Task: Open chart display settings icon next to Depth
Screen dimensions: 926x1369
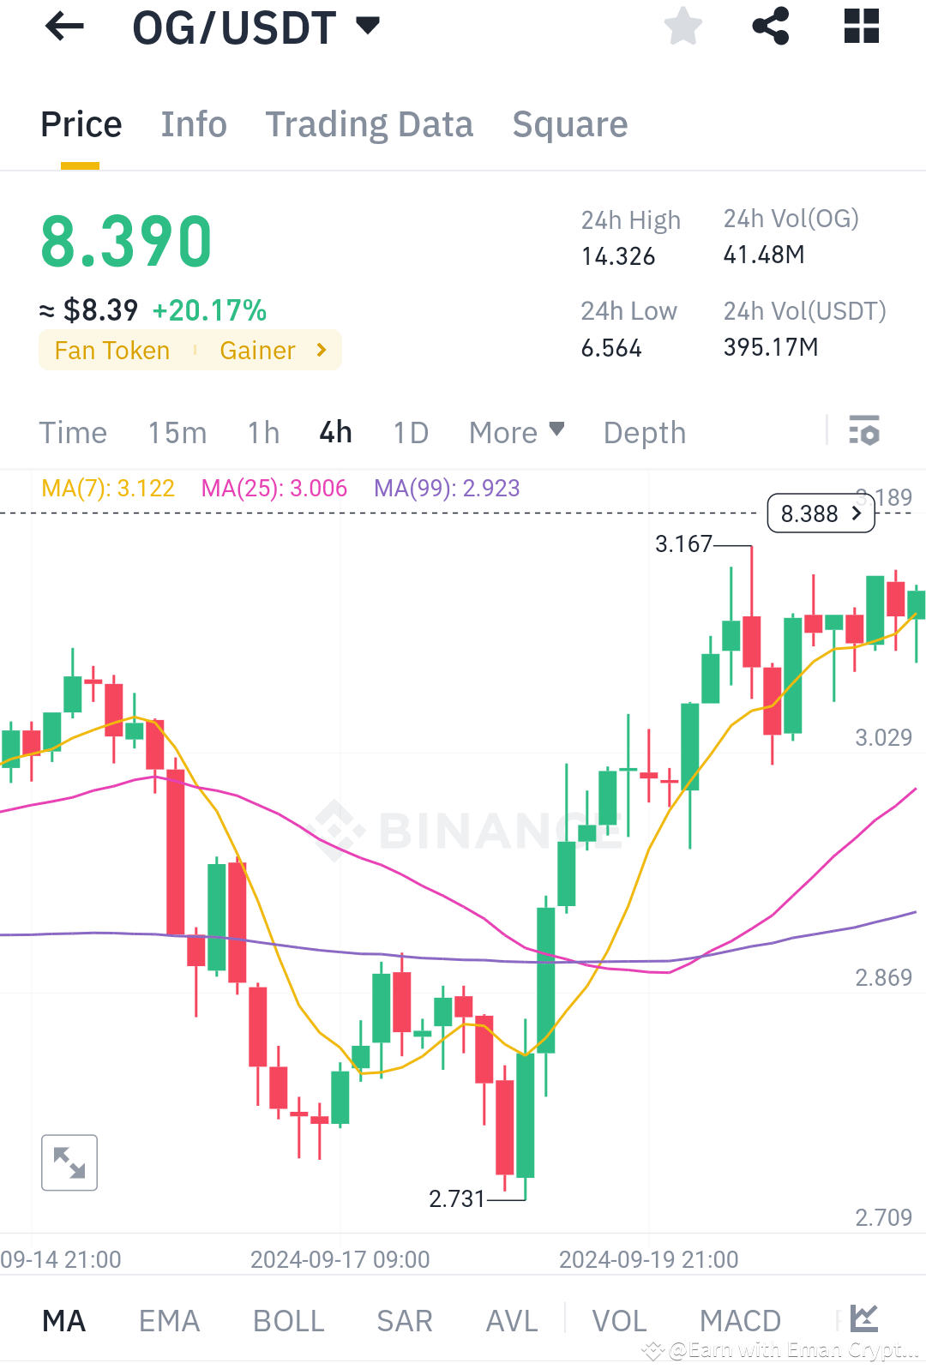Action: (x=864, y=432)
